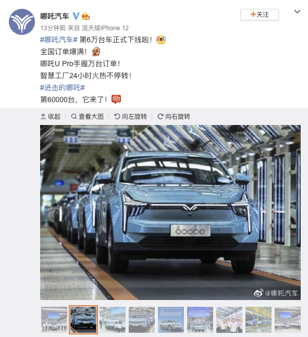Rotate the image right with 向右旋转
Viewport: 308px width, 337px height.
click(x=174, y=117)
